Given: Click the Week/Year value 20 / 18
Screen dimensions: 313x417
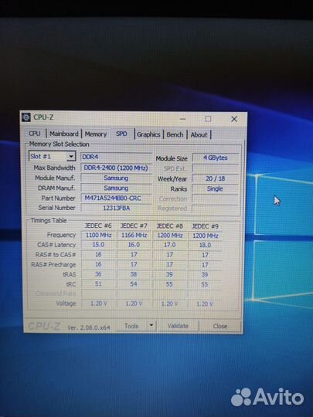Looking at the screenshot, I should coord(216,178).
